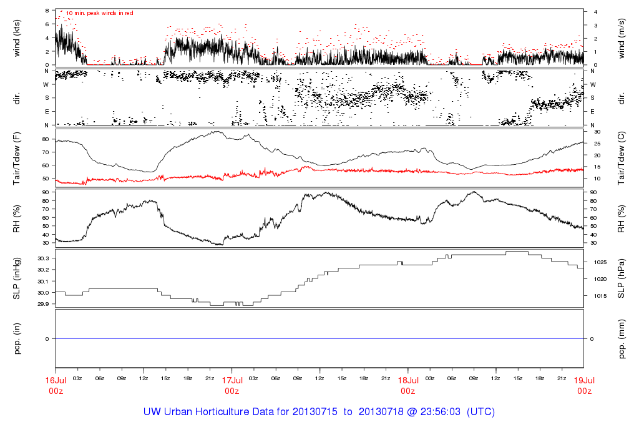Click the '1025' hPa tick value
The width and height of the screenshot is (639, 437).
[x=600, y=262]
